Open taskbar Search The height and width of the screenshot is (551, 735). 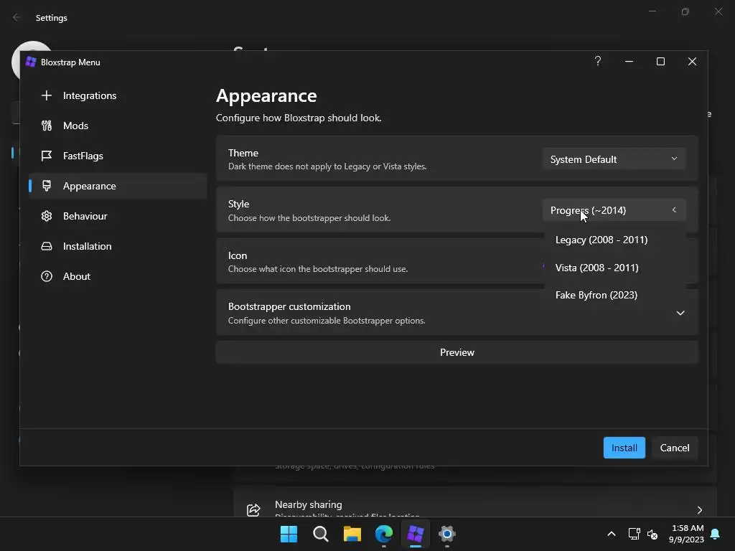point(321,534)
